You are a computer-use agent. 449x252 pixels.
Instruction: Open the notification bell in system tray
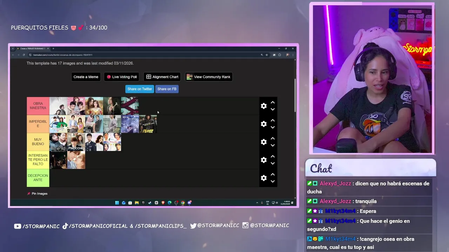point(292,203)
